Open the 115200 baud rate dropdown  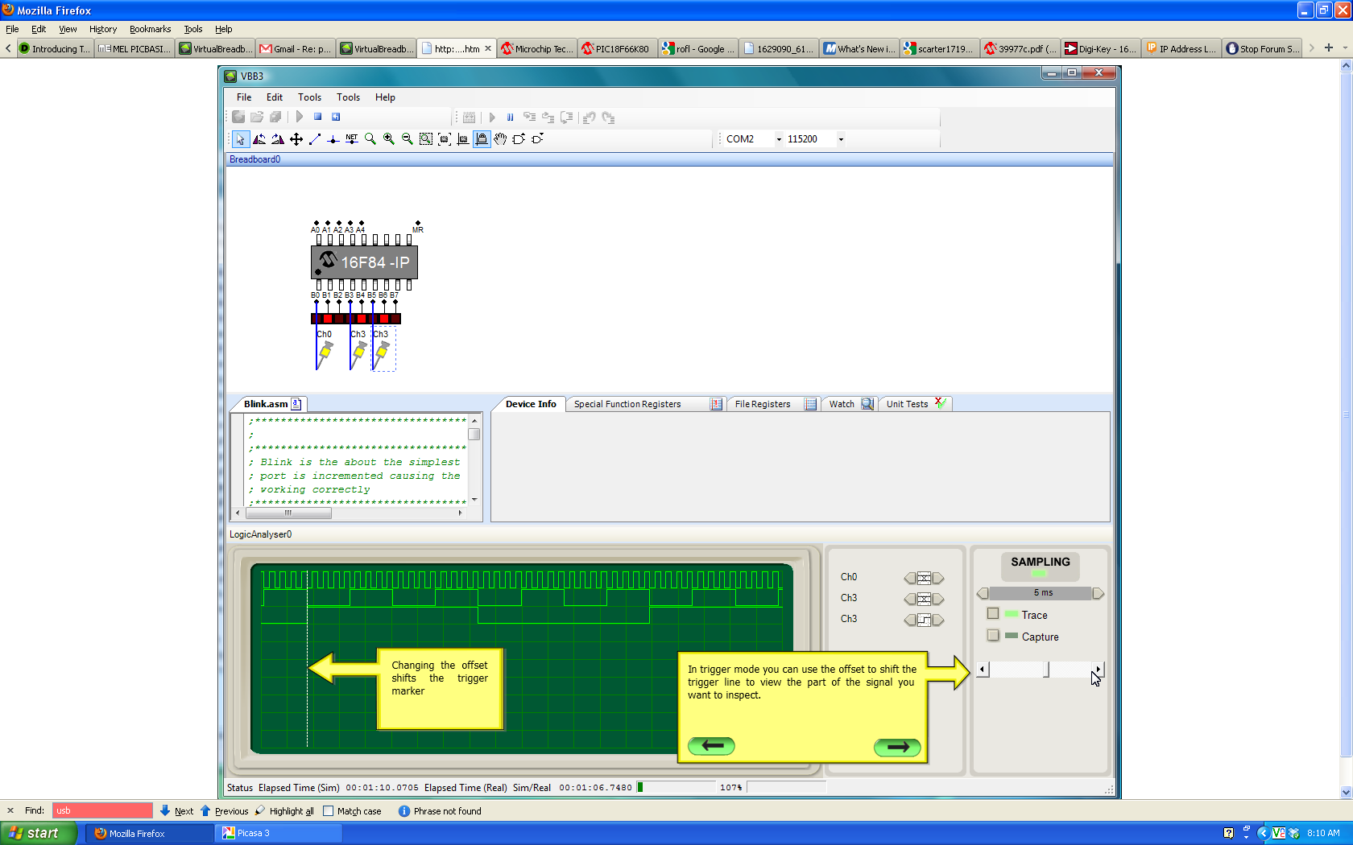click(841, 139)
